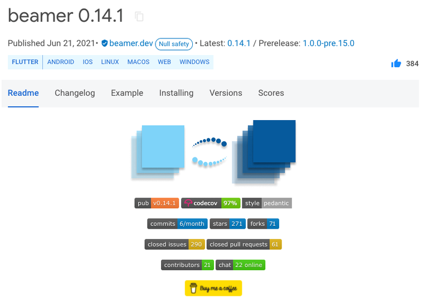Open prerelease version 1.0.0-pre.15.0 link
Image resolution: width=428 pixels, height=302 pixels.
(x=329, y=43)
